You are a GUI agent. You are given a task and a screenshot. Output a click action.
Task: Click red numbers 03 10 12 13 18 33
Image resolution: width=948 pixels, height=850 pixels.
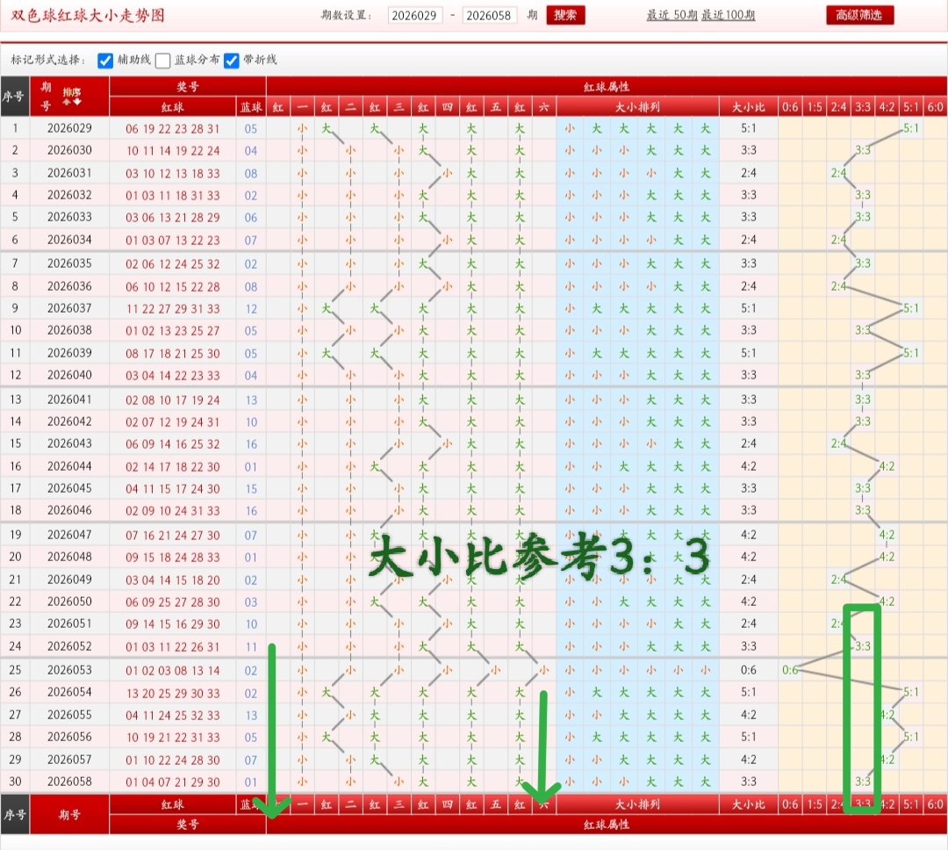coord(173,174)
